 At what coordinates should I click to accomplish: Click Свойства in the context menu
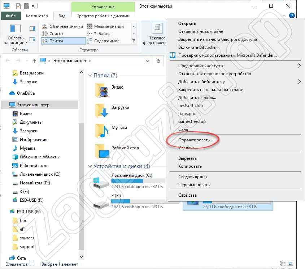187,195
